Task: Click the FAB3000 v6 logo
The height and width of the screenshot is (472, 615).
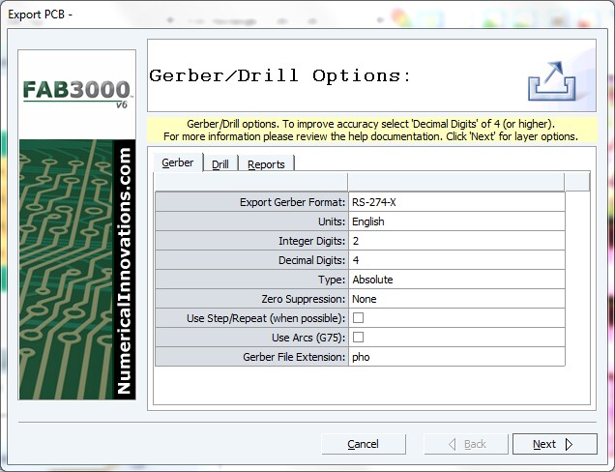Action: pyautogui.click(x=77, y=94)
